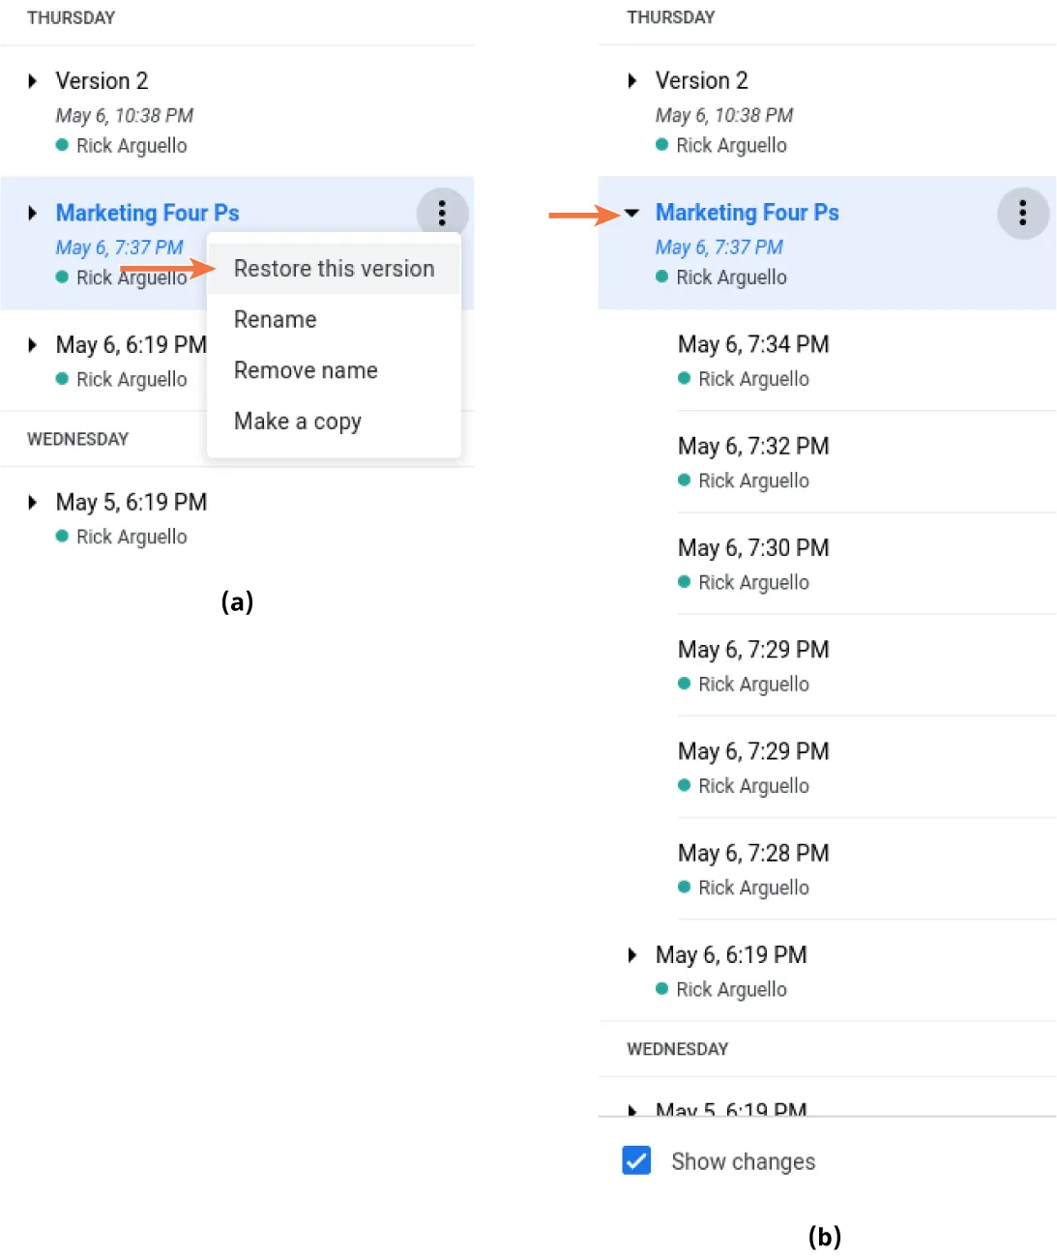
Task: Expand Version 2 arrow in panel (b)
Action: (632, 80)
